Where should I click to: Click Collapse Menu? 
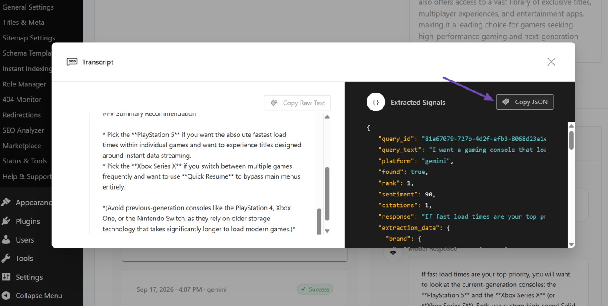pyautogui.click(x=39, y=296)
